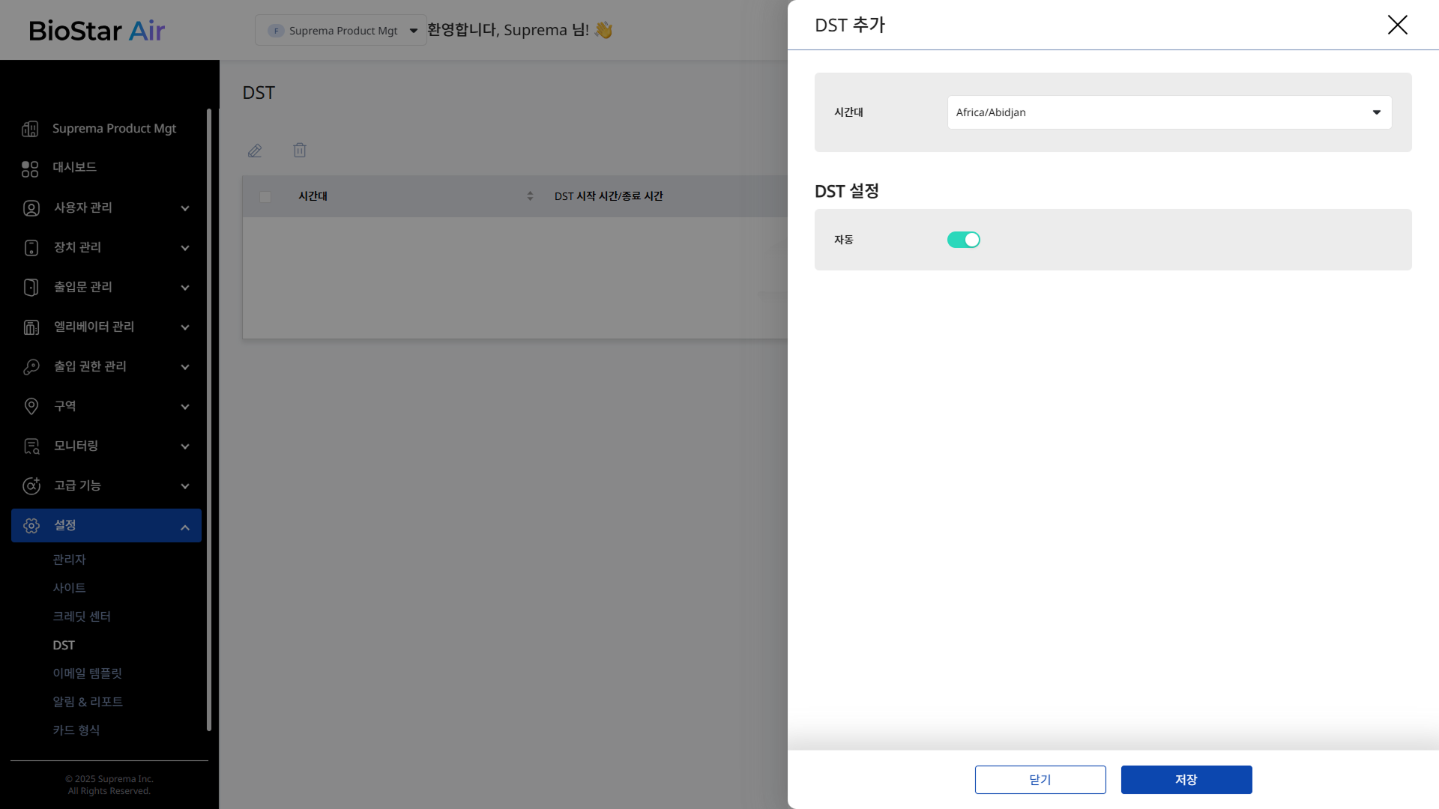Click the dashboard grid icon

(30, 169)
